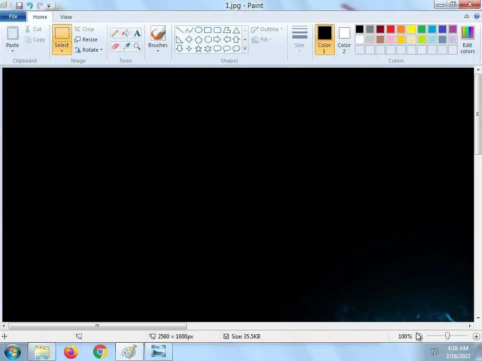Image resolution: width=482 pixels, height=361 pixels.
Task: Open the Paste dropdown arrow
Action: coord(12,51)
